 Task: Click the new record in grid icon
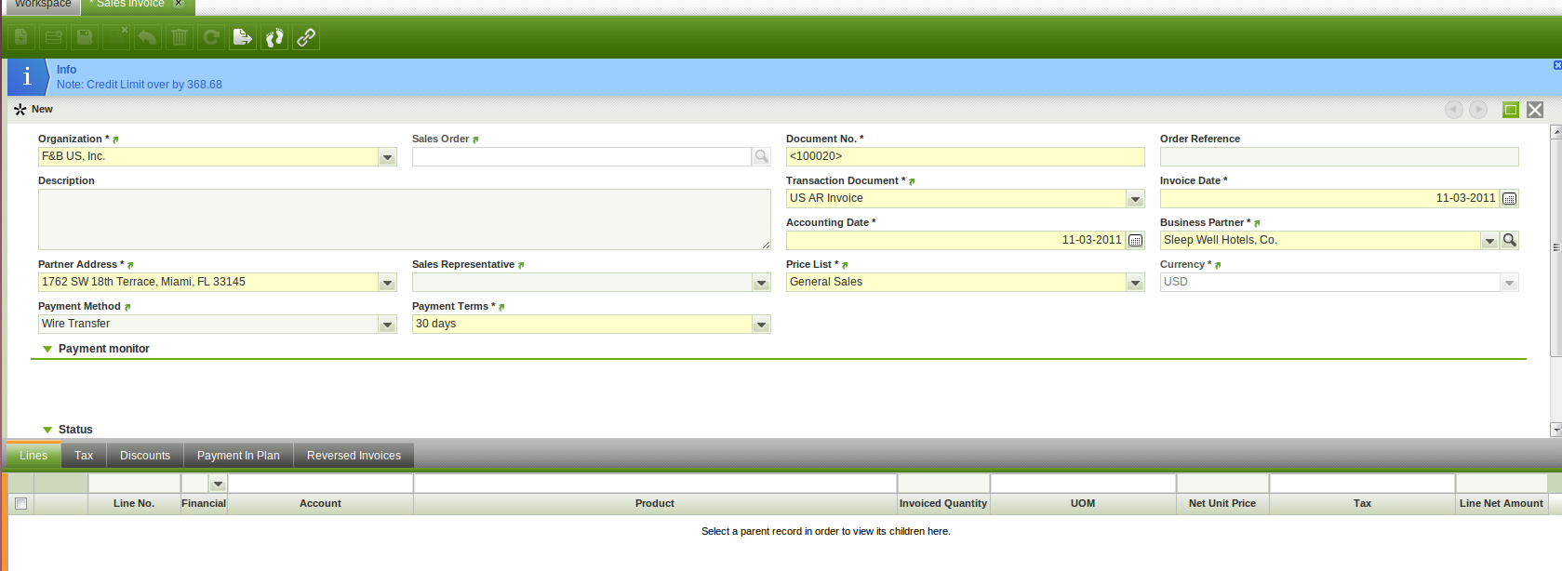pos(53,37)
